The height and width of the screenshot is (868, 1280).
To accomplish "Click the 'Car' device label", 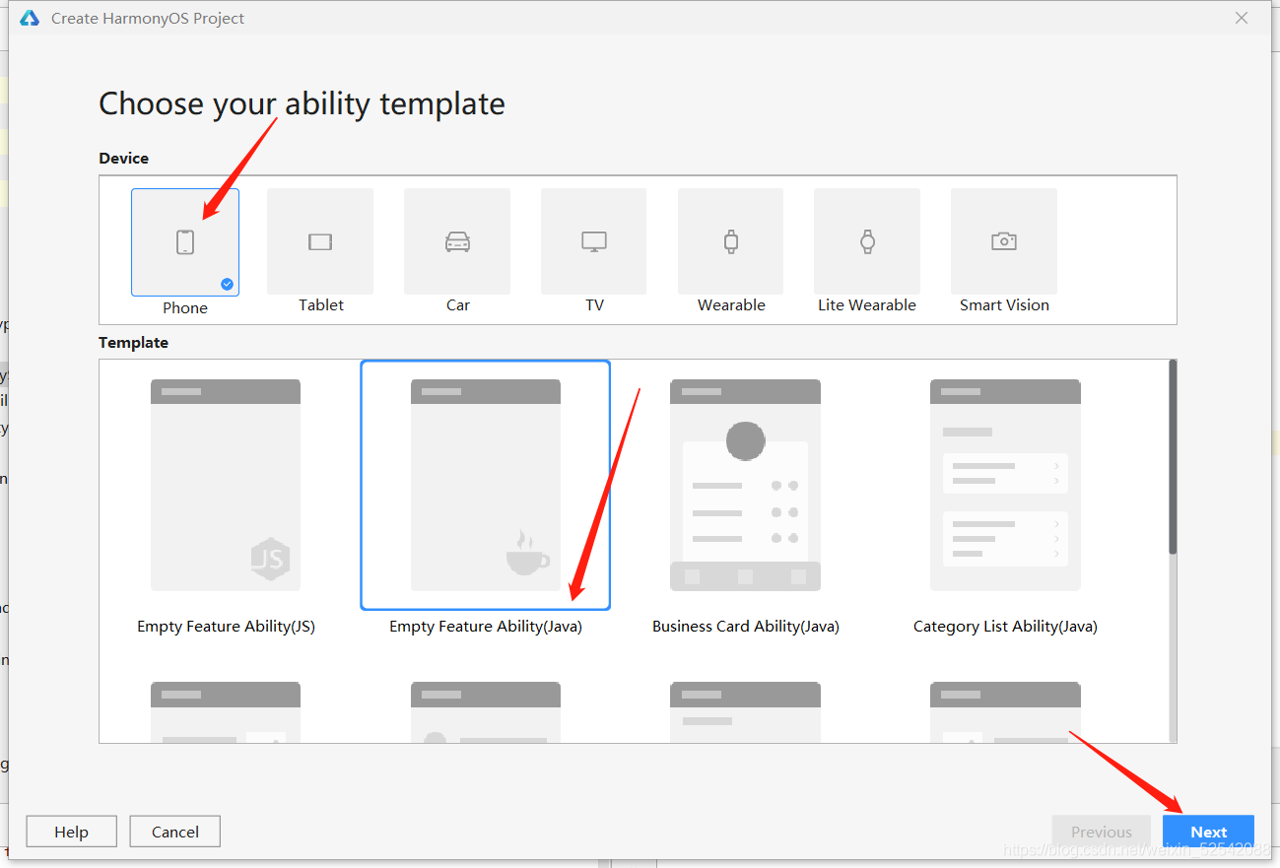I will coord(458,304).
